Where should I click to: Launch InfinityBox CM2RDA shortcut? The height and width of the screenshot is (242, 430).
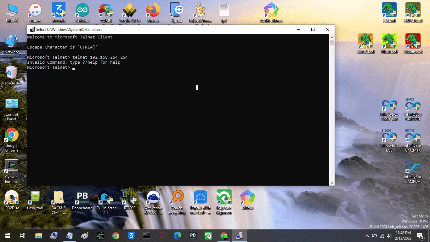click(413, 171)
